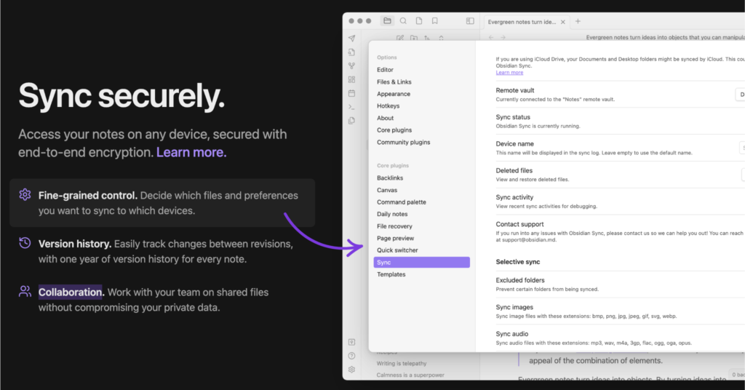Click the sort order icon in explorer toolbar
This screenshot has height=390, width=745.
coord(427,38)
